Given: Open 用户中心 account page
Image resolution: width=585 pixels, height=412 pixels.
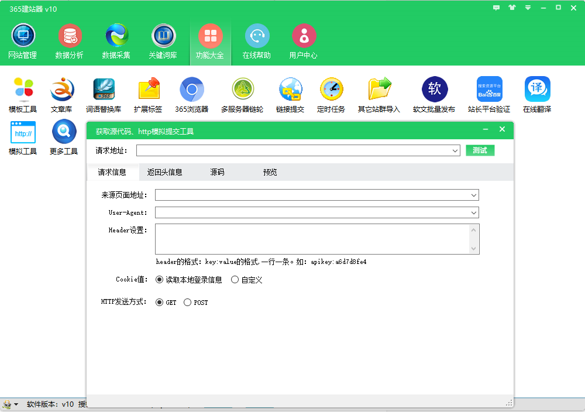Looking at the screenshot, I should point(303,42).
